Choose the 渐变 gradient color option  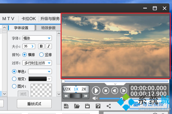[14, 79]
